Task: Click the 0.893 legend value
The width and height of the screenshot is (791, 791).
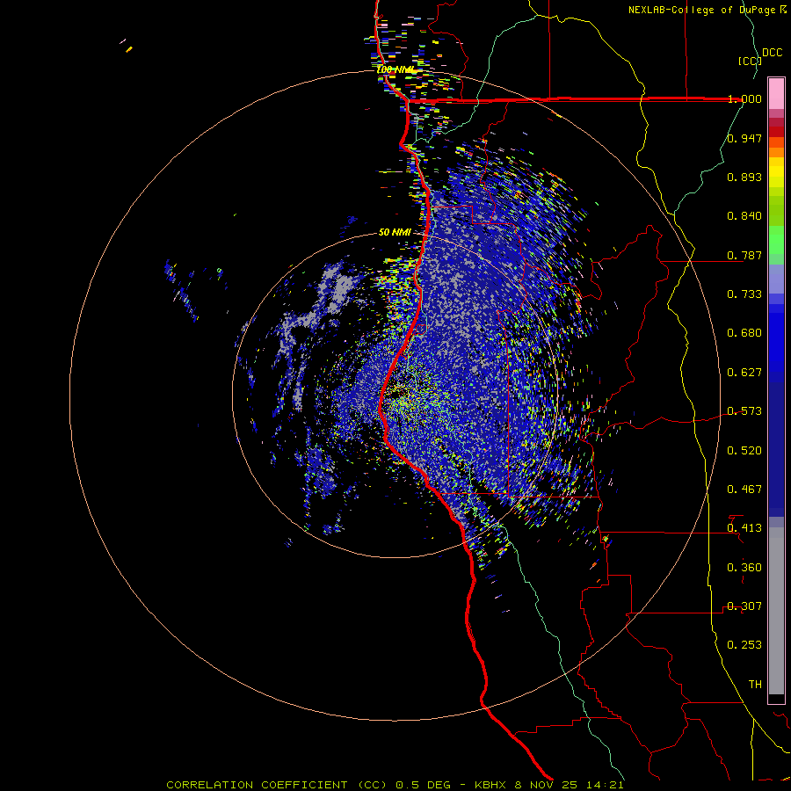Action: click(744, 177)
